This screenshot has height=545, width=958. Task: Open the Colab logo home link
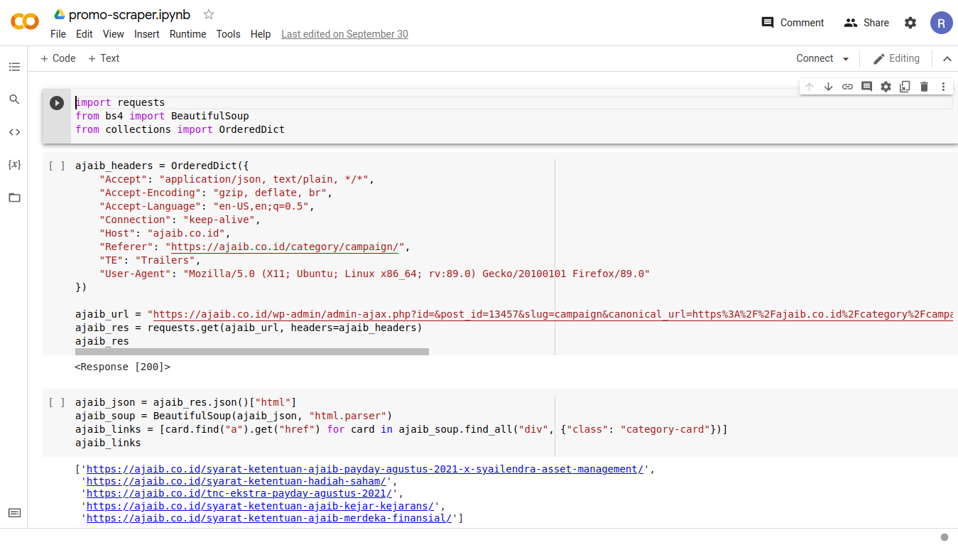(x=25, y=22)
